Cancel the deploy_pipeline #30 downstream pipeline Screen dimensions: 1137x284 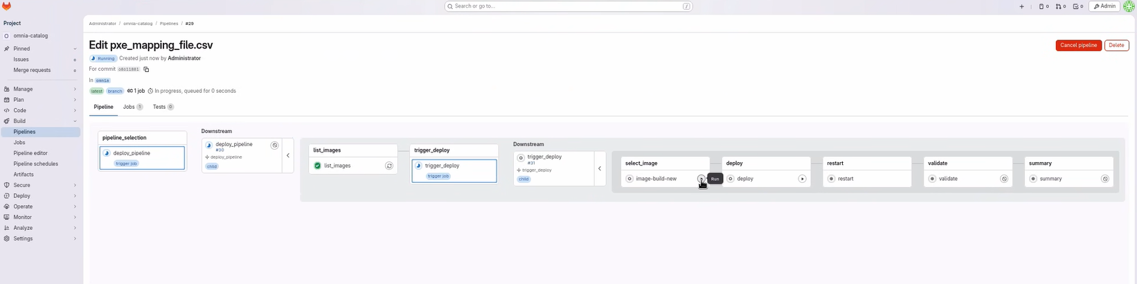[x=275, y=145]
